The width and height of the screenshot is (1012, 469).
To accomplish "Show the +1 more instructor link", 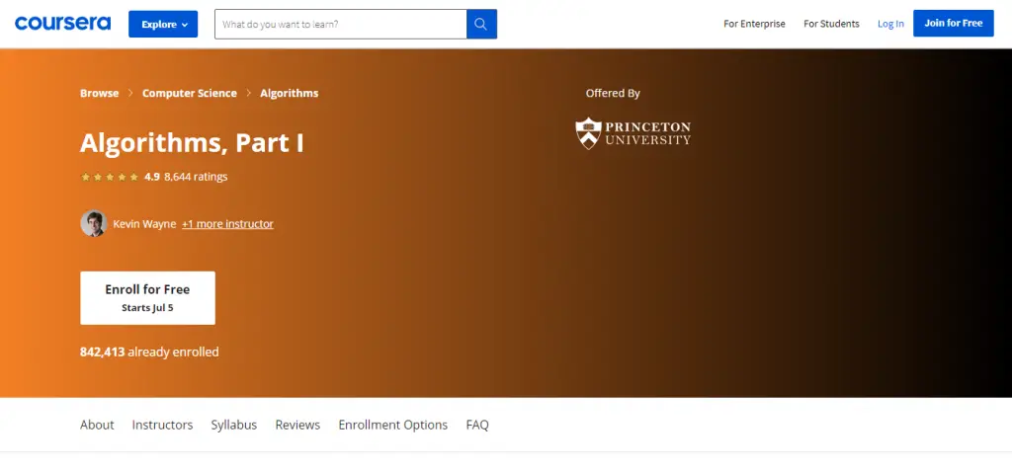I will coord(227,224).
